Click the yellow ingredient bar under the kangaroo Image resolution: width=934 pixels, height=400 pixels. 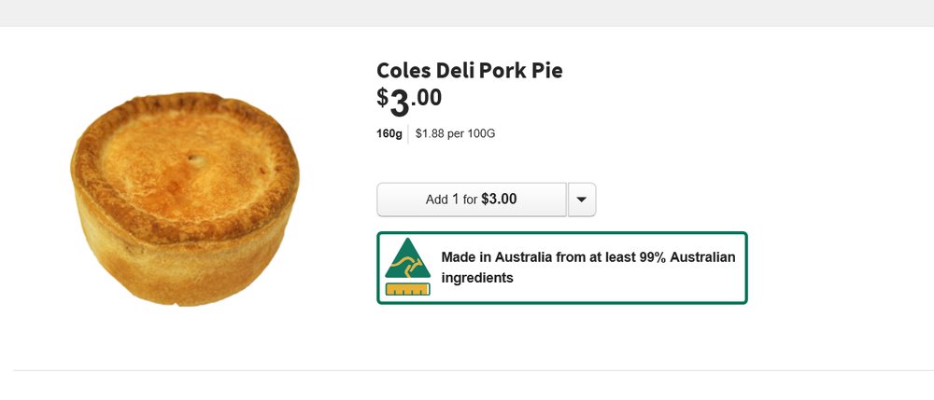point(407,289)
